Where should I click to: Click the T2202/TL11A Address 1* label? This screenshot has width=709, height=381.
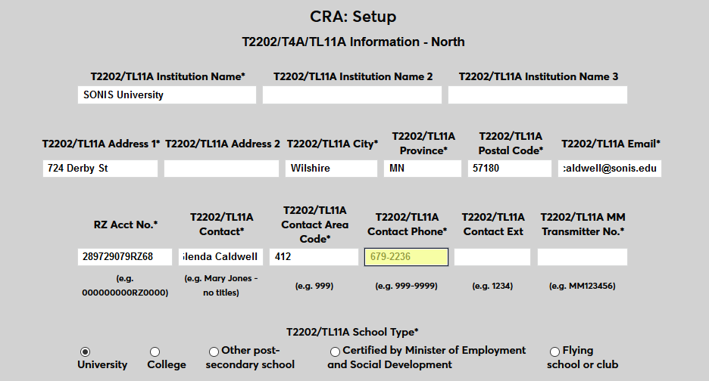(102, 144)
